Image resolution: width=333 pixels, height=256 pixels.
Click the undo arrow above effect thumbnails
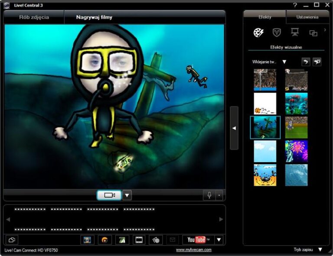tap(306, 62)
